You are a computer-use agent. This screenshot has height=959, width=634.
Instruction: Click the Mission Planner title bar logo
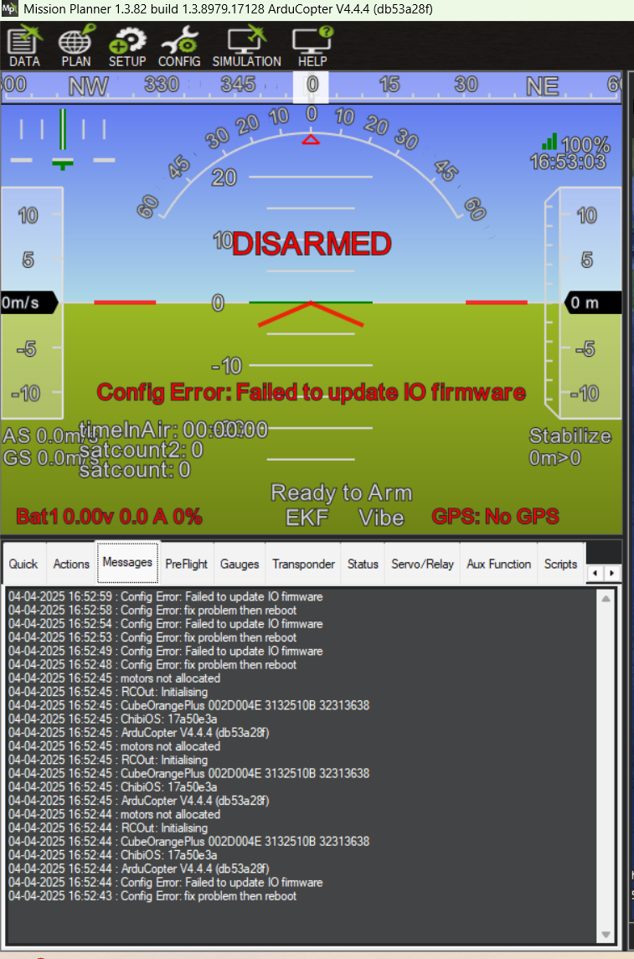[x=10, y=9]
